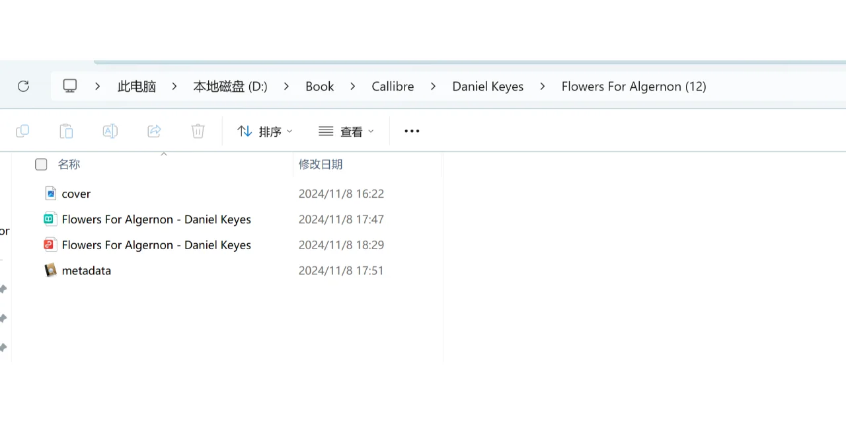The height and width of the screenshot is (423, 846).
Task: Go to Callibre folder in breadcrumb
Action: [393, 87]
